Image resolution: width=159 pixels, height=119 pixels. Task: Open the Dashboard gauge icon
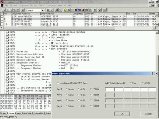pyautogui.click(x=65, y=10)
